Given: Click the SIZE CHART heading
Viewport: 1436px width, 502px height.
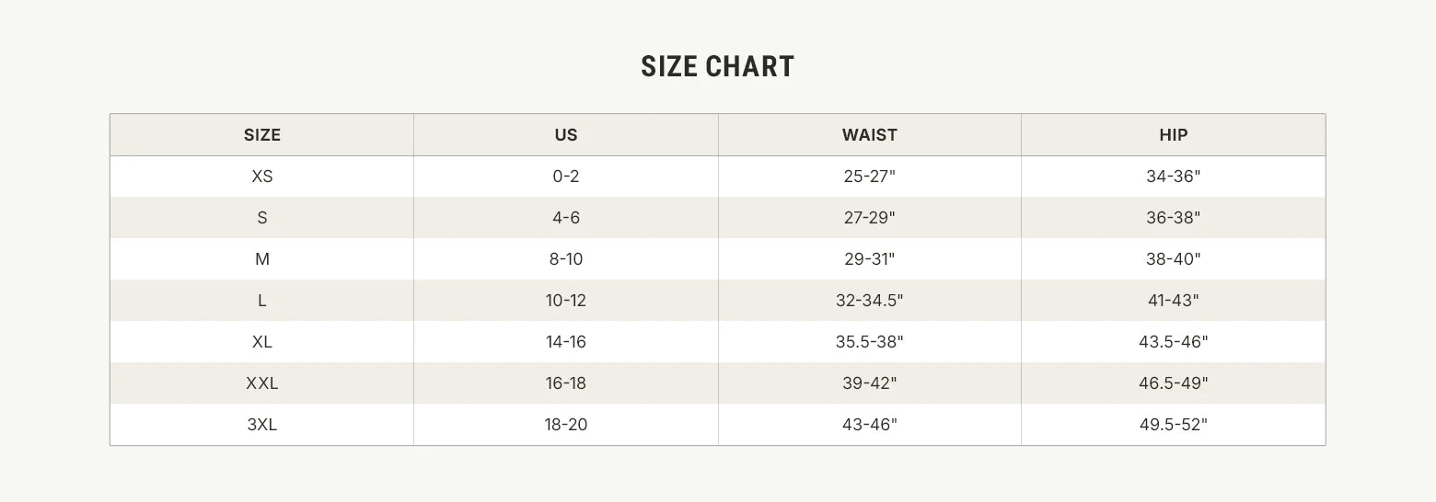Looking at the screenshot, I should 717,67.
